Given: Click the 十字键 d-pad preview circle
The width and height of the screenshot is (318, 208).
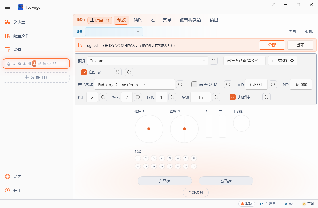Looking at the screenshot, I should pyautogui.click(x=241, y=123).
